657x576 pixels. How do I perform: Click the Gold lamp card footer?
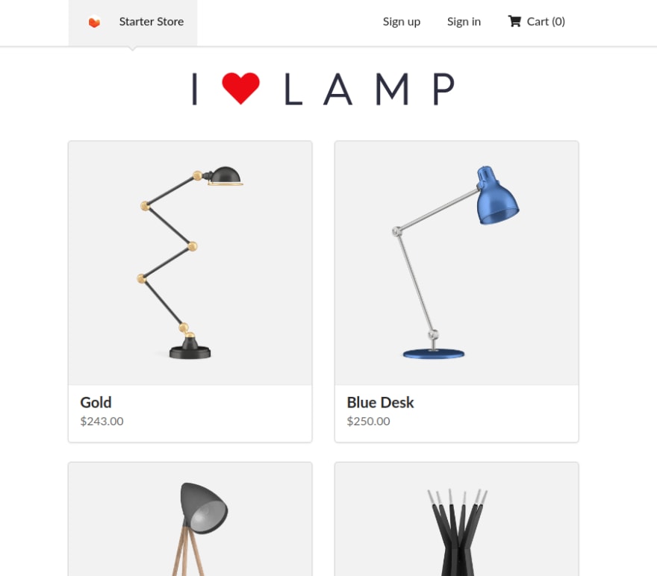pos(190,413)
